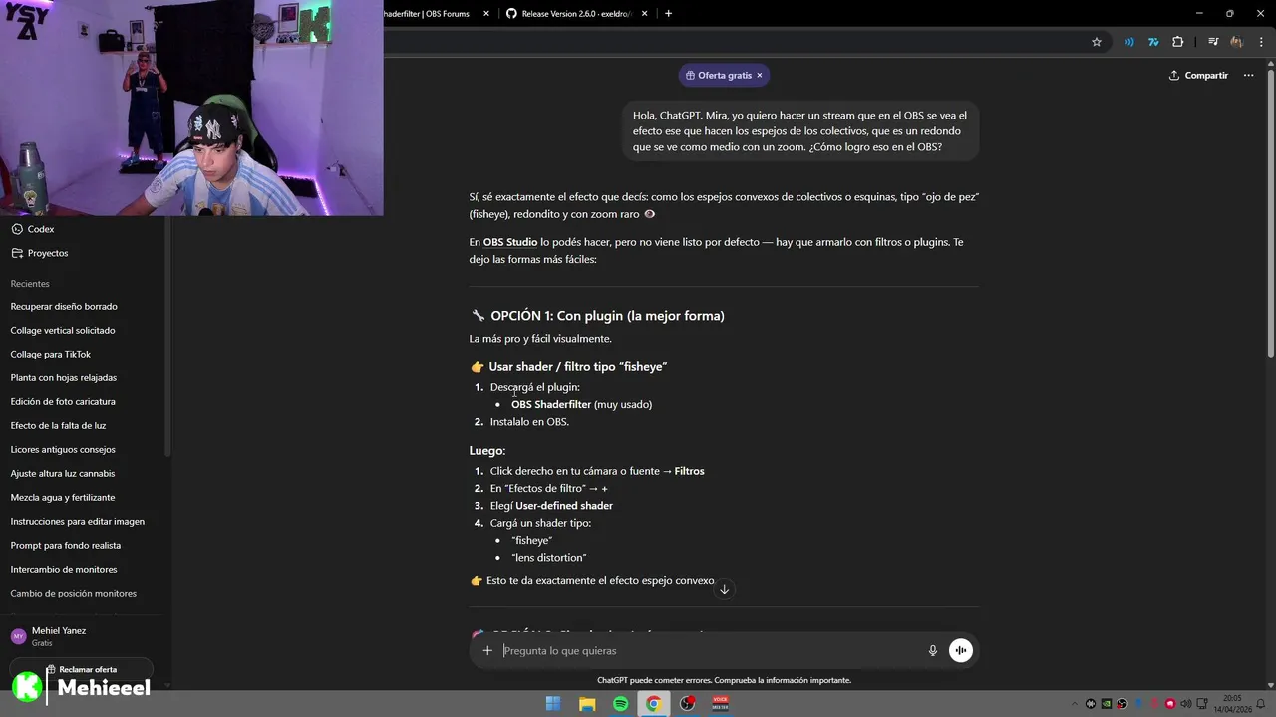Viewport: 1276px width, 717px height.
Task: Open Windows Start menu
Action: tap(553, 704)
